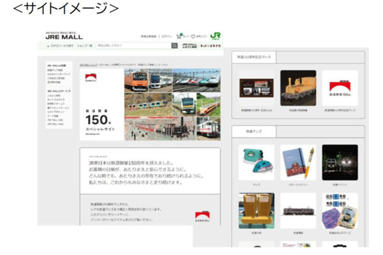Open the JRE MALL furusato tax link
This screenshot has height=255, width=383.
[190, 46]
